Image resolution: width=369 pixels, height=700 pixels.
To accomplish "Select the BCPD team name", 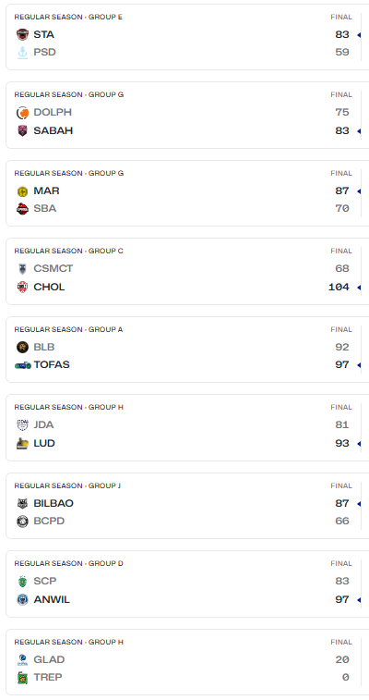I will coord(49,521).
